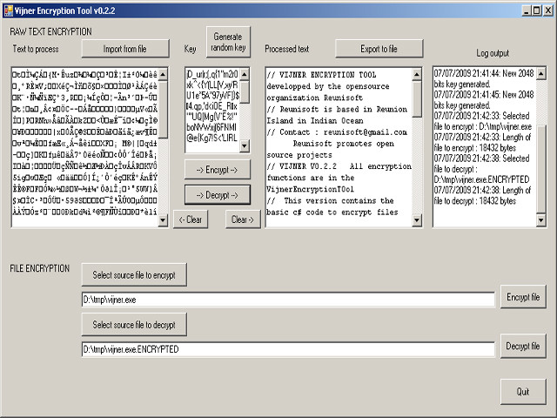Click up arrow of Processed text scrollbar

click(417, 74)
